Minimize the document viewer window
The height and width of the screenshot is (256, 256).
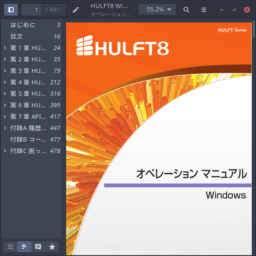click(222, 10)
